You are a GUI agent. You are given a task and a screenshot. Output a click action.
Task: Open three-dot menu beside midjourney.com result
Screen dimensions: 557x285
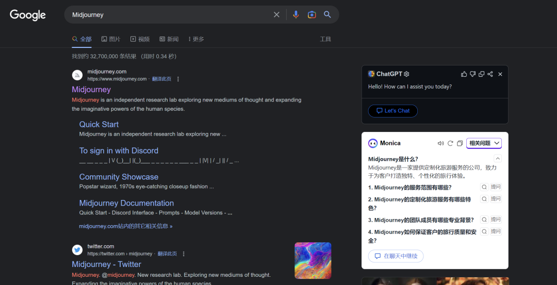[x=178, y=79]
